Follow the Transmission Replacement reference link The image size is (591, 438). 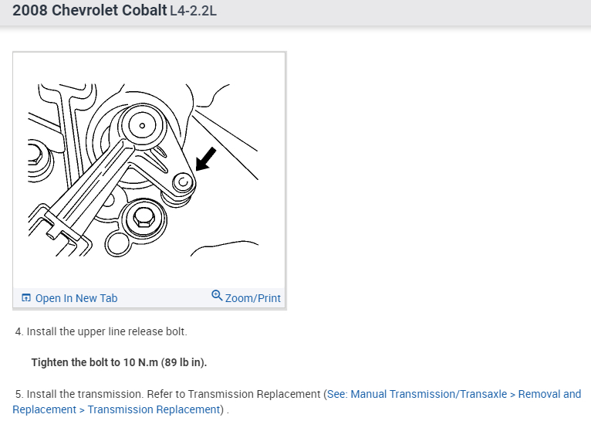(297, 402)
